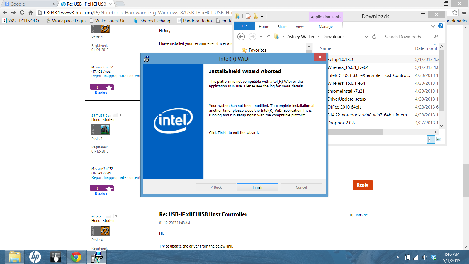Click the Chrome forward arrow
The image size is (469, 264).
tap(13, 12)
